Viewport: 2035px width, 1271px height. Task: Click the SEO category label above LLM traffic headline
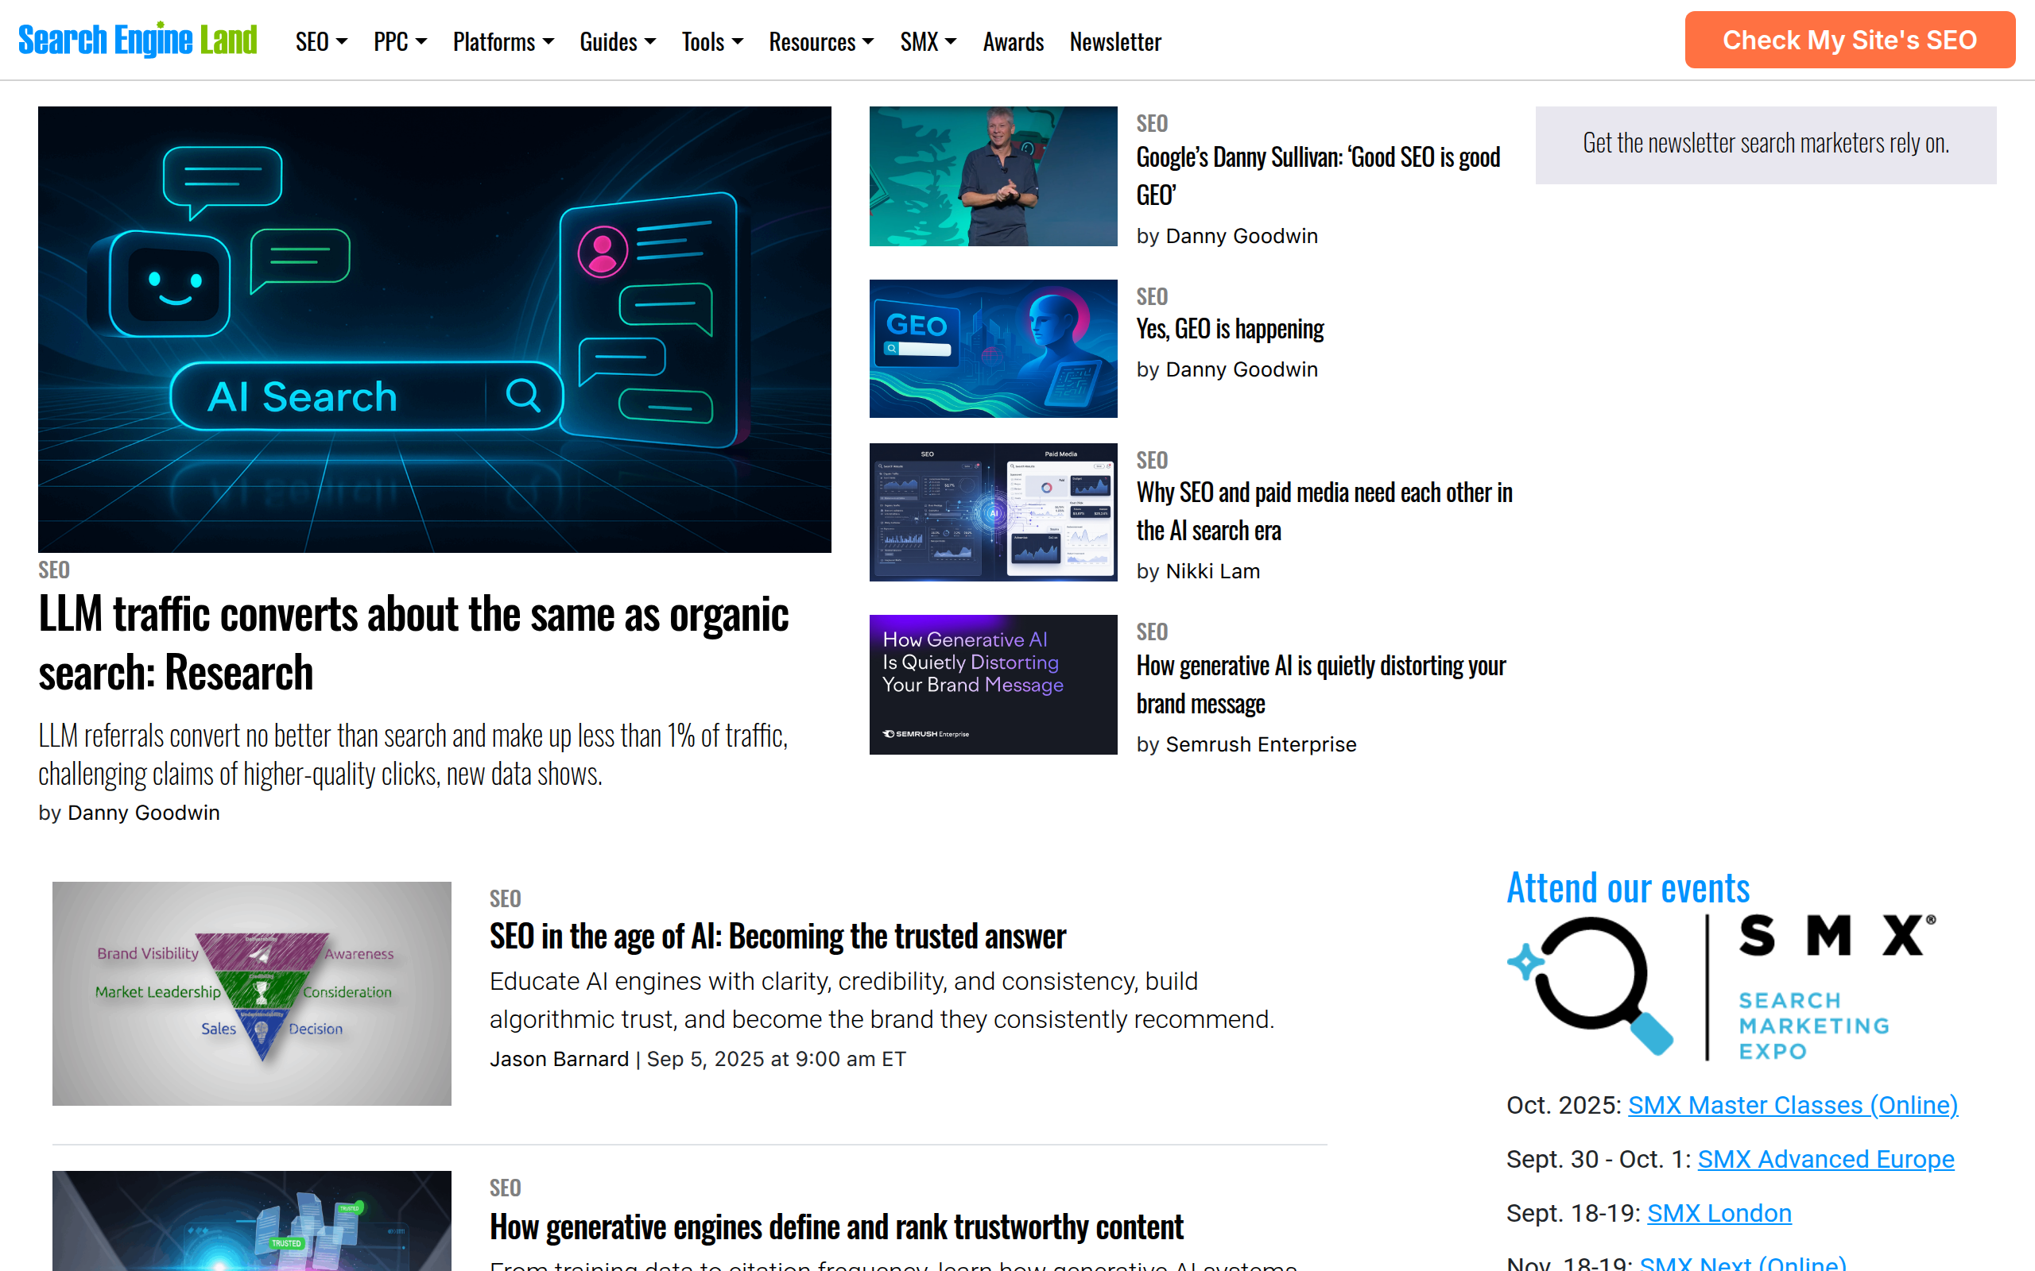[54, 569]
